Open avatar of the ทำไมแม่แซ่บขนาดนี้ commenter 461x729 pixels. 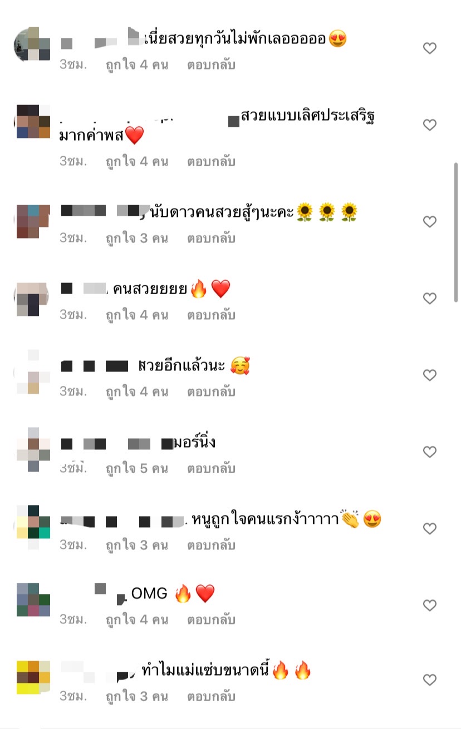click(33, 677)
